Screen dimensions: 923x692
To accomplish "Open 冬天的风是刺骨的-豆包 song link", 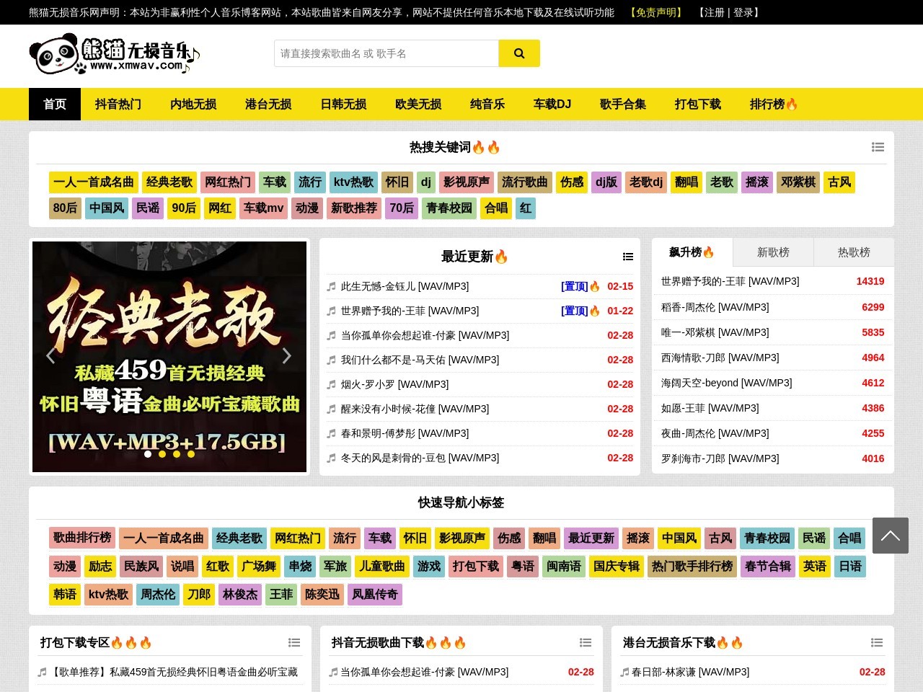I will [x=420, y=458].
